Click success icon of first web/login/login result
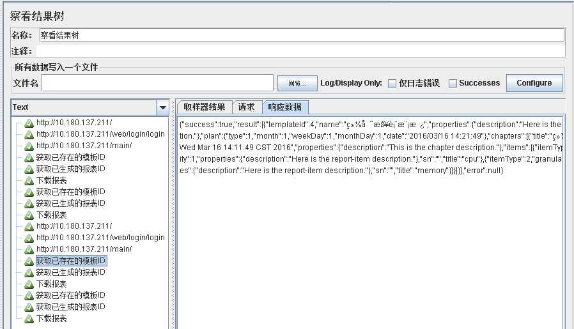Viewport: 574px width, 329px height. [x=29, y=135]
